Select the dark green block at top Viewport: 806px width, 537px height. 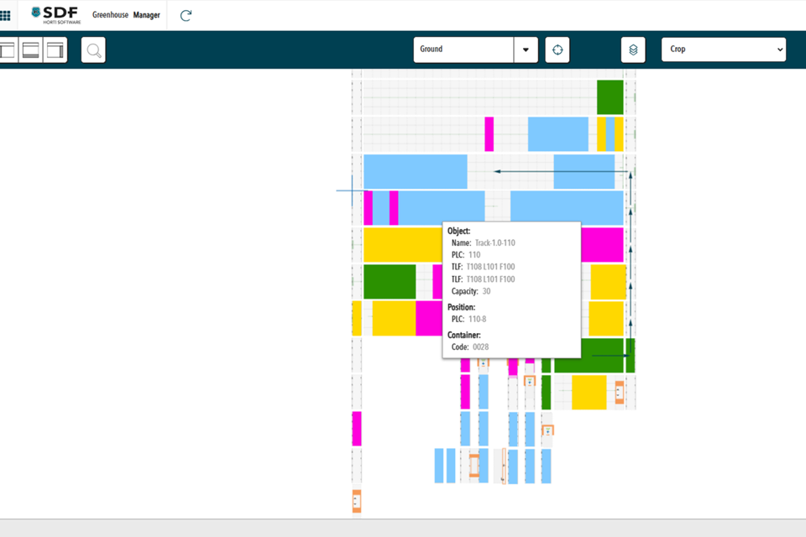[610, 97]
